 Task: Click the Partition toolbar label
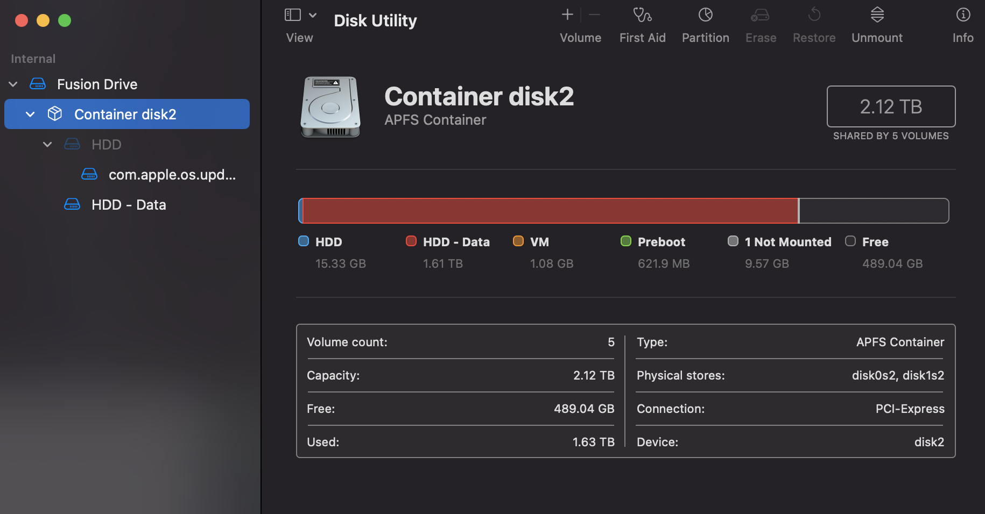[705, 38]
